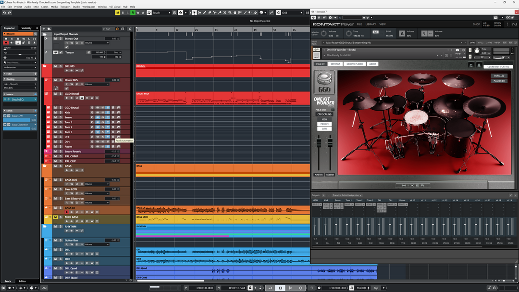The image size is (519, 292).
Task: Collapse the One Kit Wonder - Brutal instrument header
Action: point(324,50)
